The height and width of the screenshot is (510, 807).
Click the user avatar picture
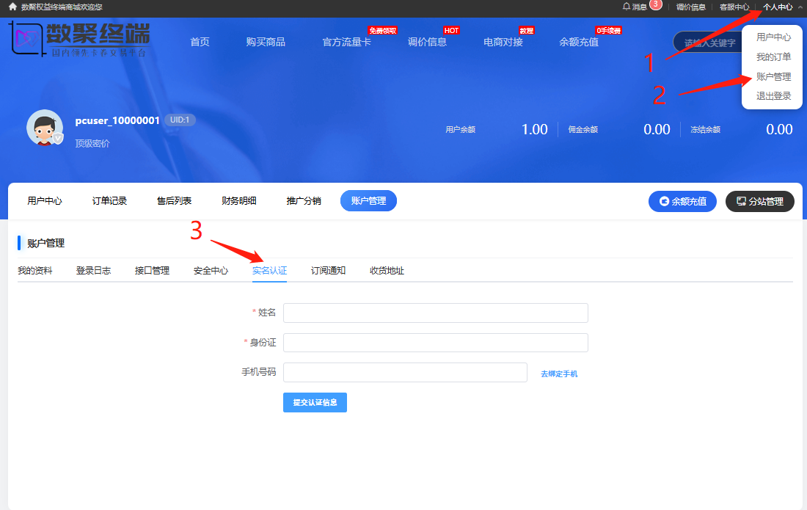45,128
